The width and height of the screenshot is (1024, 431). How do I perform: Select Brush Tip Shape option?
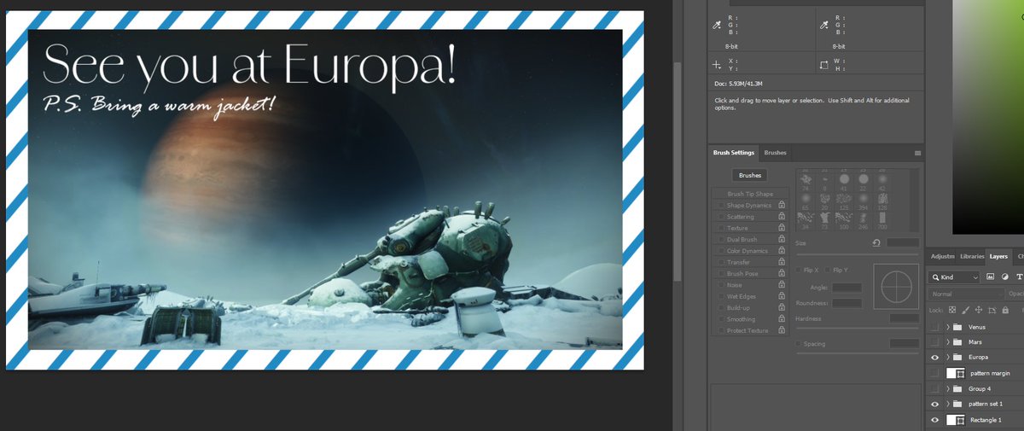pyautogui.click(x=750, y=194)
